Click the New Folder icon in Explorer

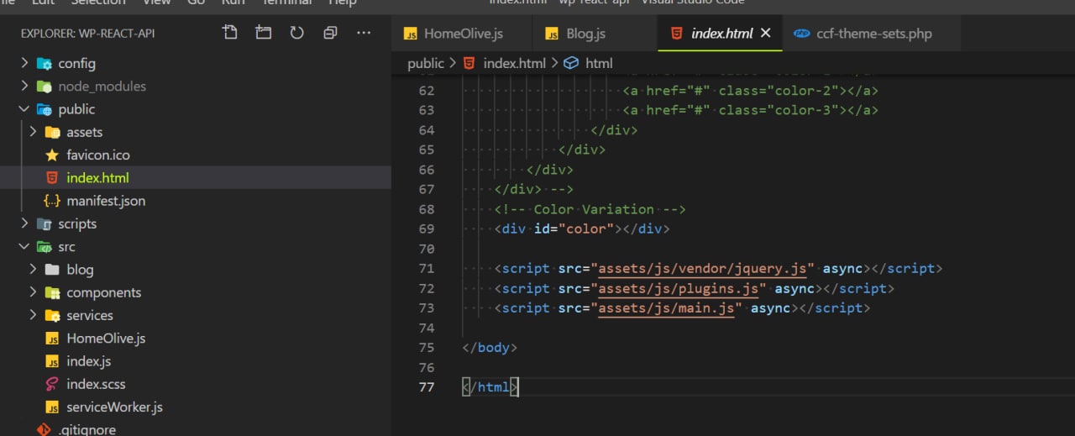point(264,33)
